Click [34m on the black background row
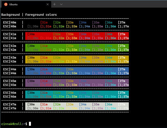This screenshot has width=167, height=128. (83, 23)
